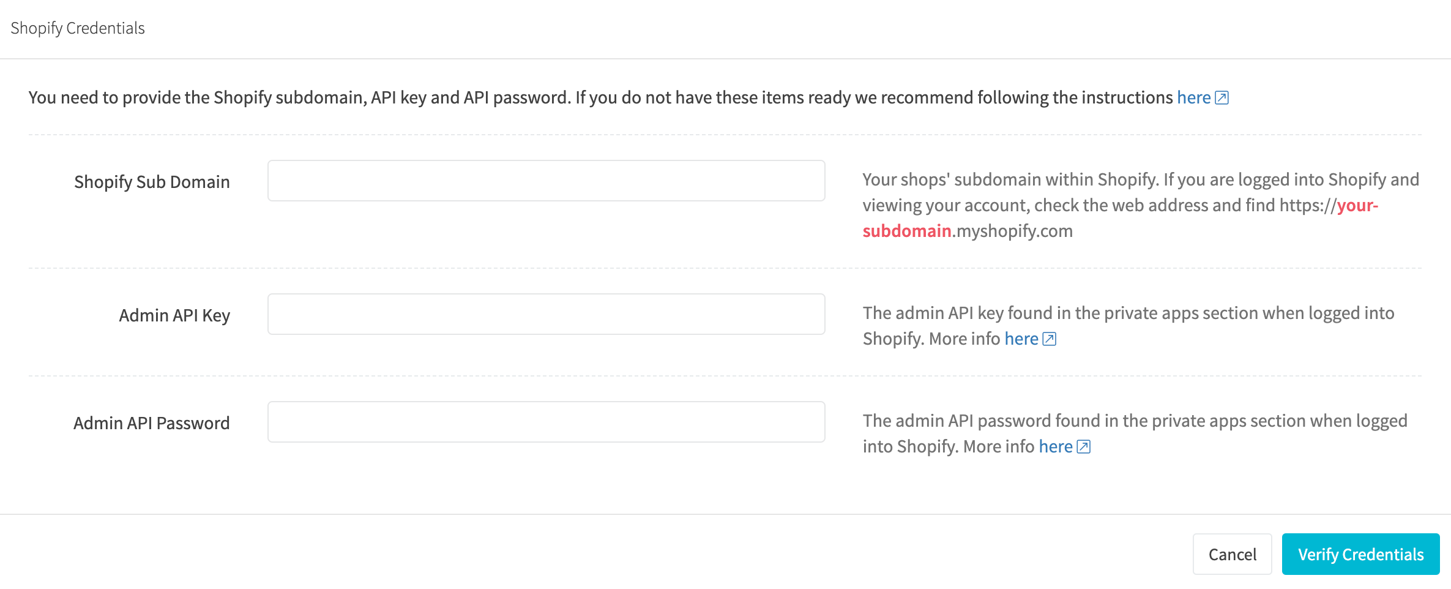Click the "Admin API Key" field label

174,315
